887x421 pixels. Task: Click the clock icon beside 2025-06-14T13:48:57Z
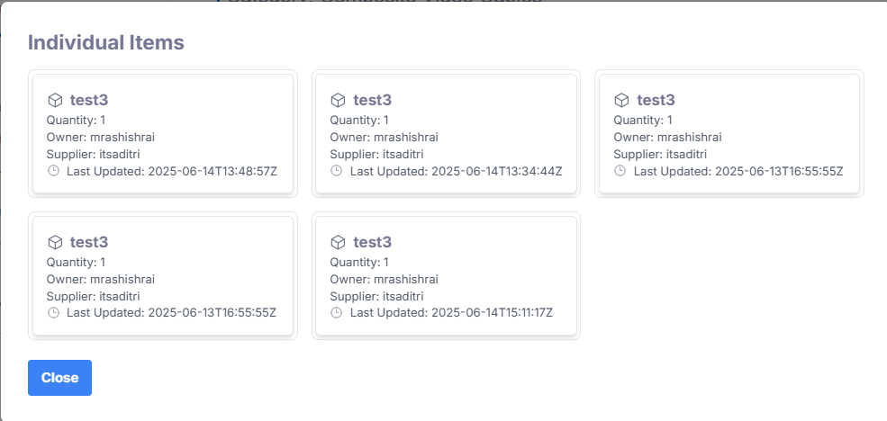[53, 171]
